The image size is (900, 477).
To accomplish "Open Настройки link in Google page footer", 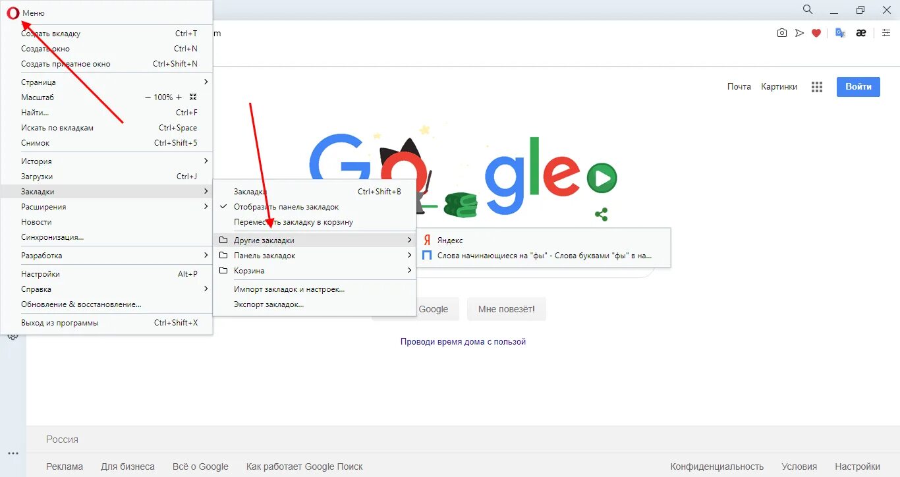I will pyautogui.click(x=857, y=466).
